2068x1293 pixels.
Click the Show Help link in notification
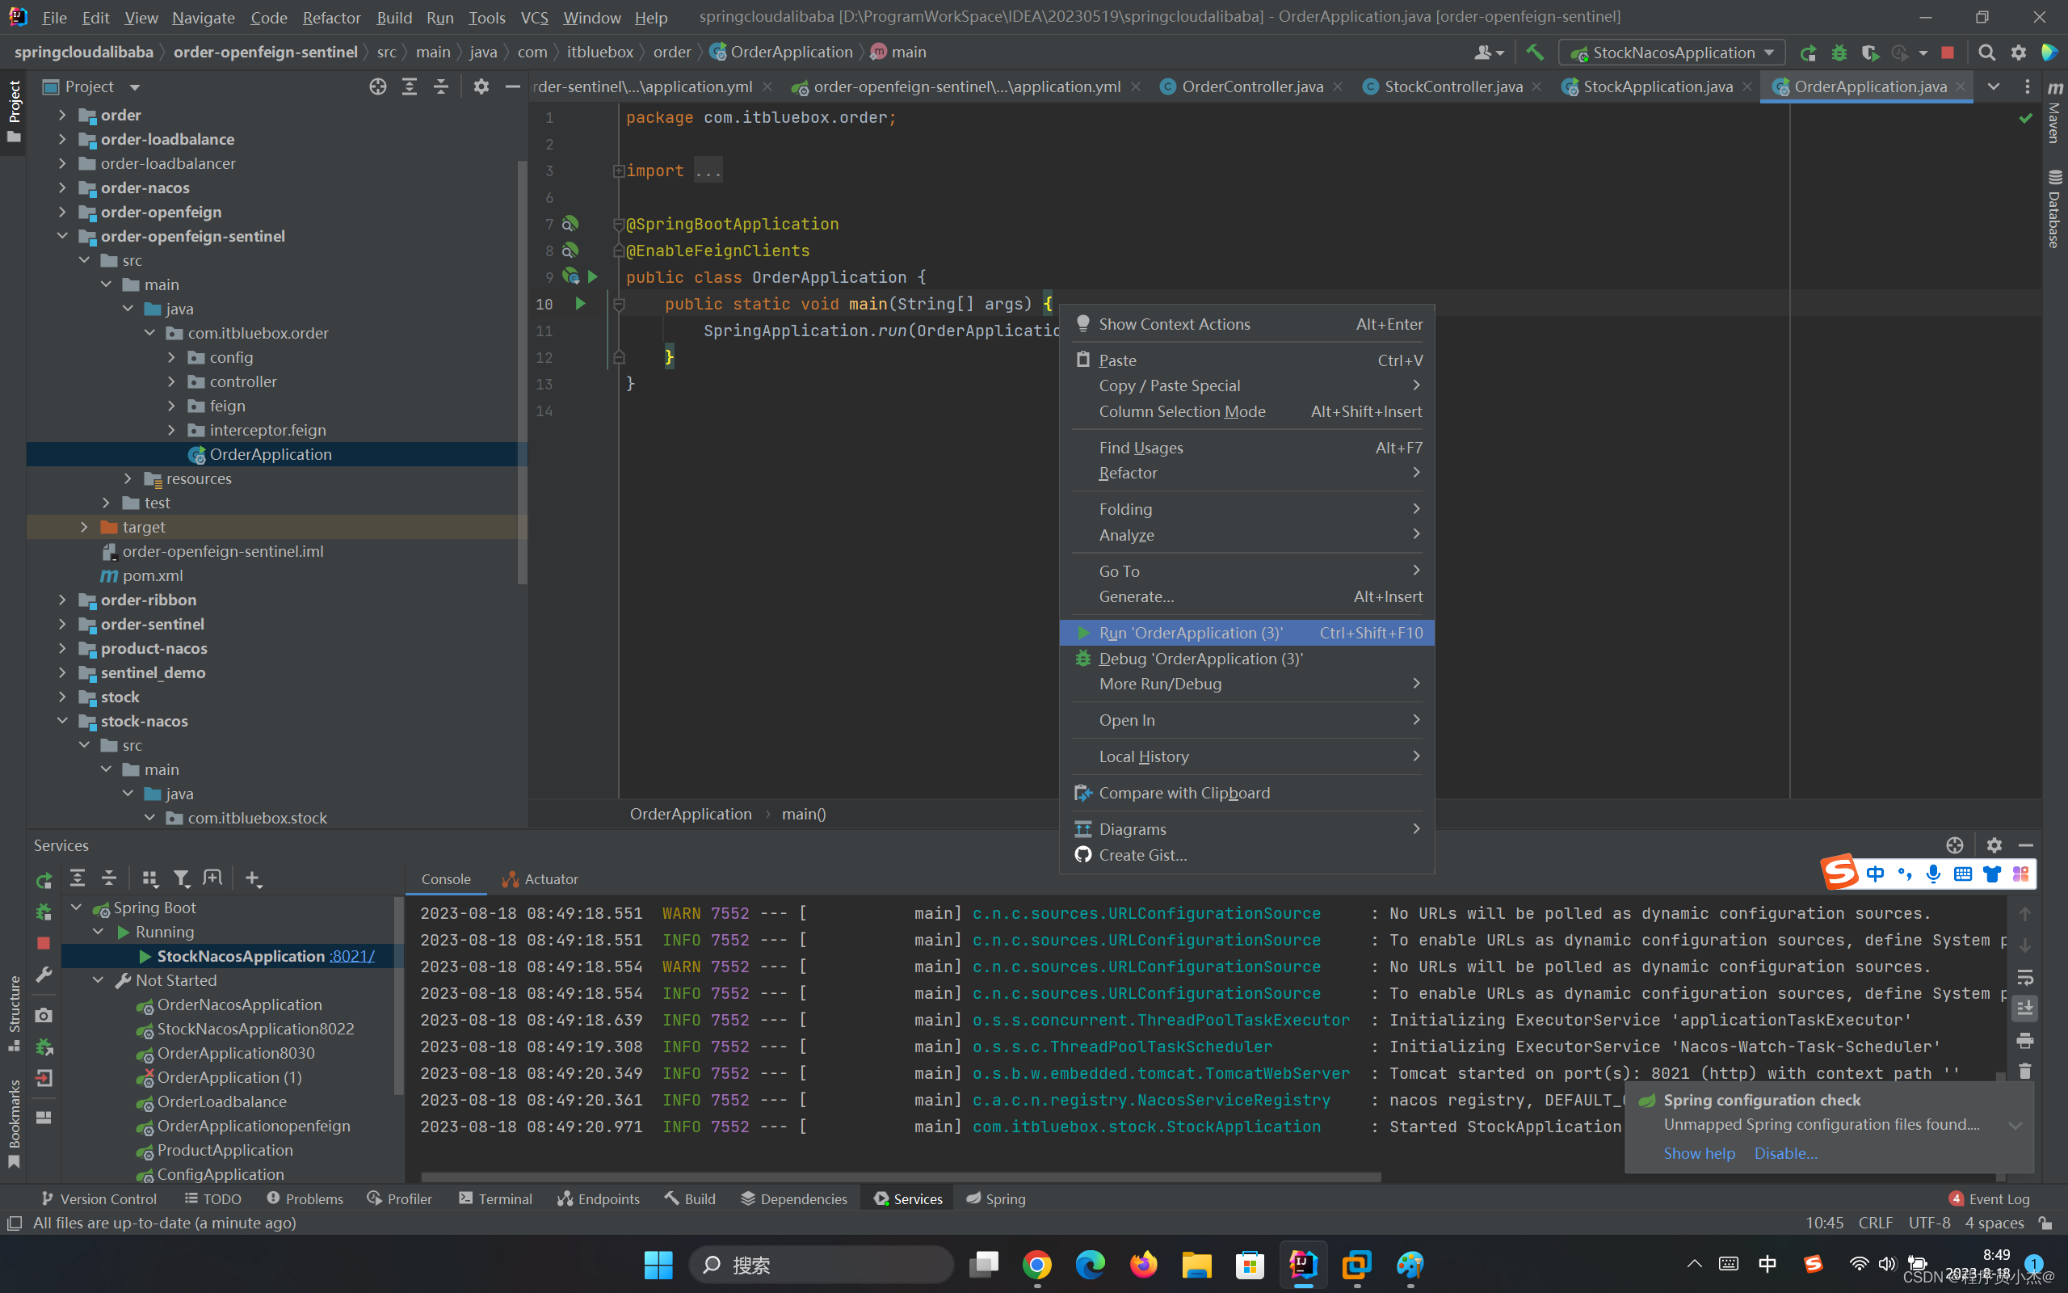point(1697,1153)
